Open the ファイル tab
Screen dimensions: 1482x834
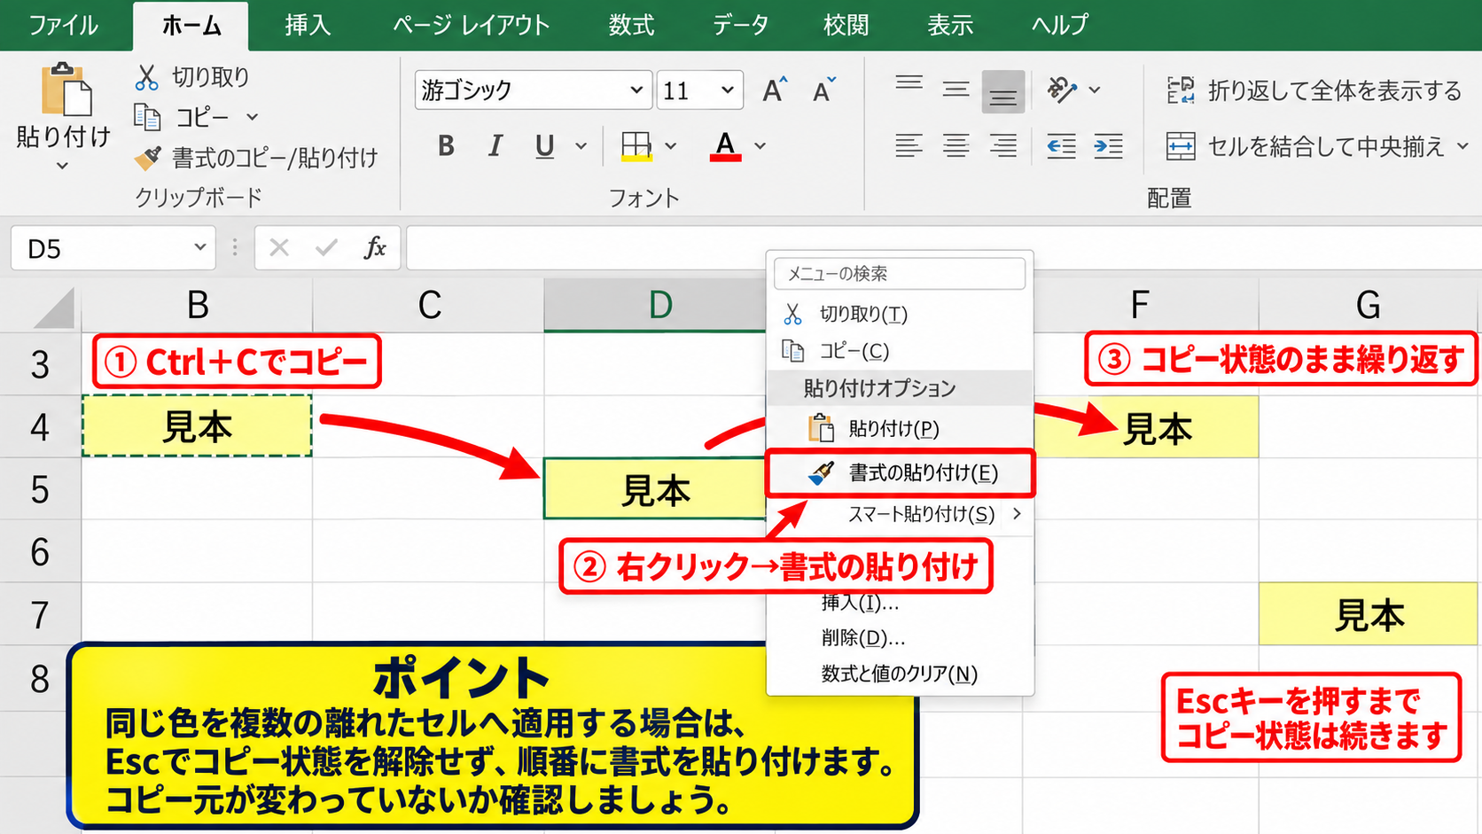(63, 25)
